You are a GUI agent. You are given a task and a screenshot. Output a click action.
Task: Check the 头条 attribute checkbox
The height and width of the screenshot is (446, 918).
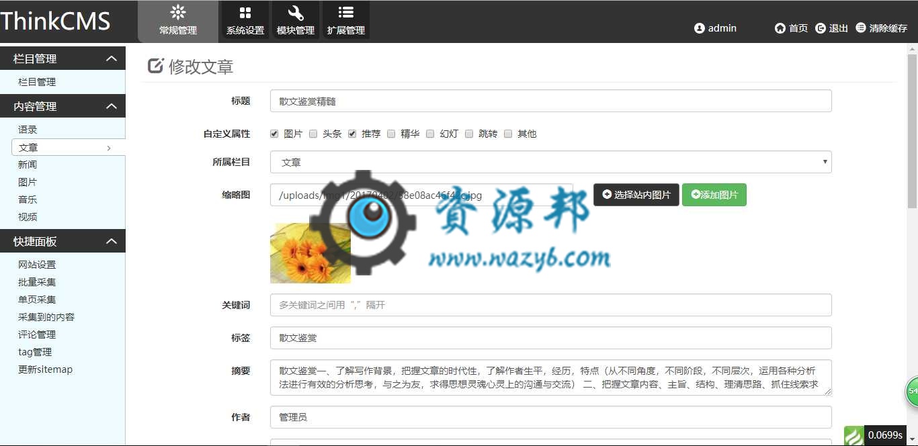[x=313, y=134]
